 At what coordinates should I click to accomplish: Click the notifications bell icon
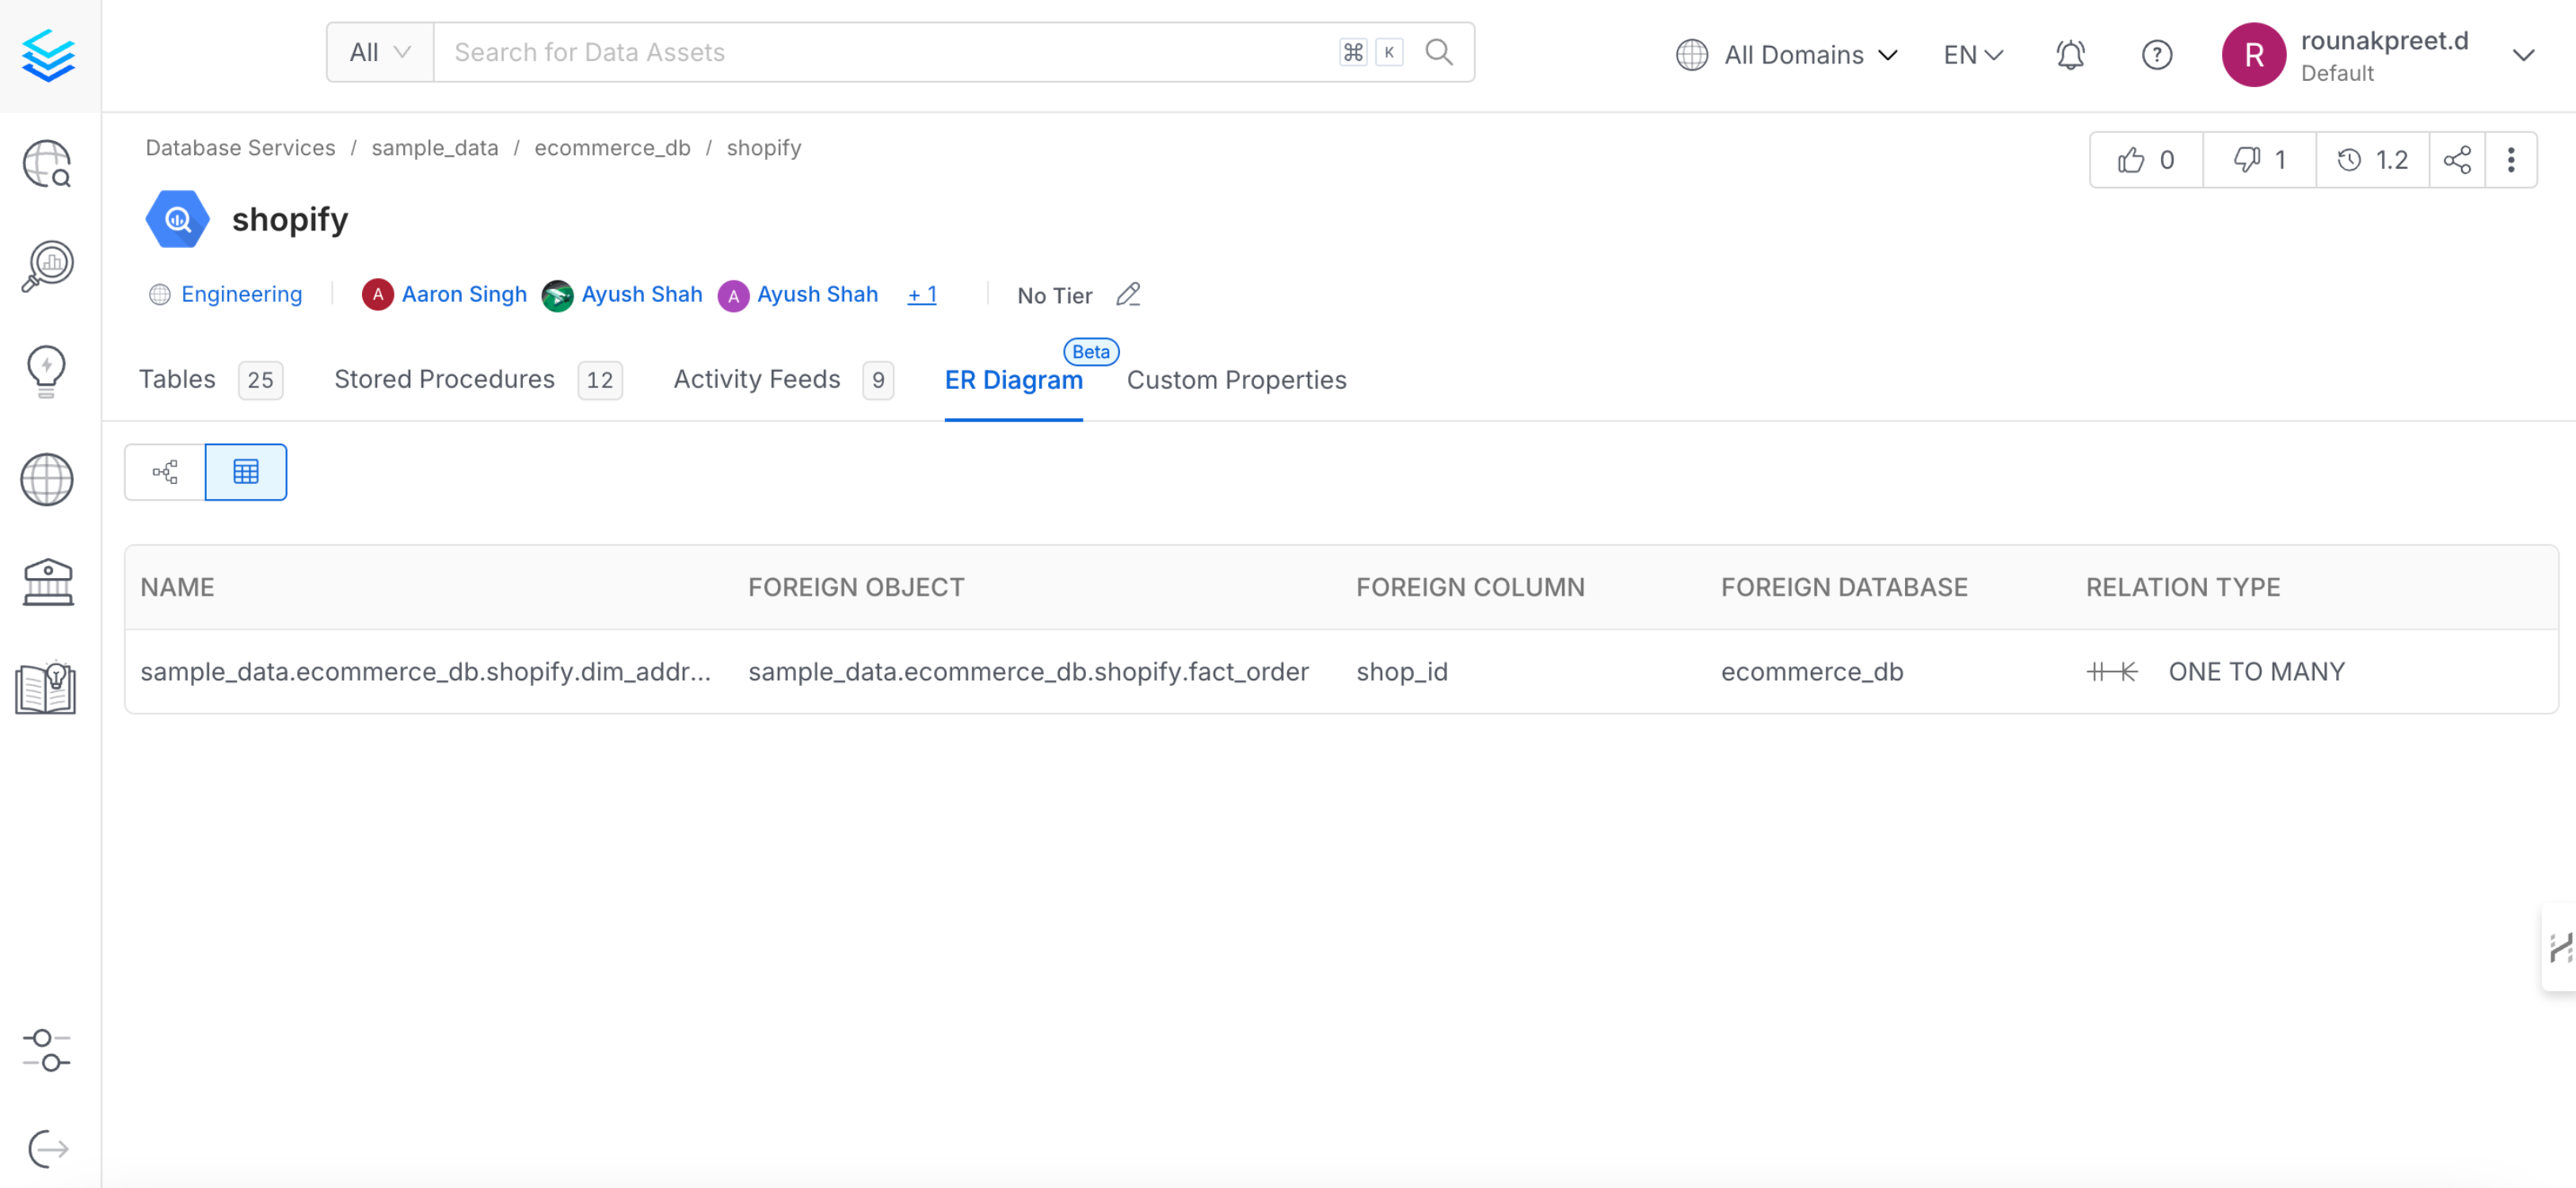[x=2070, y=55]
